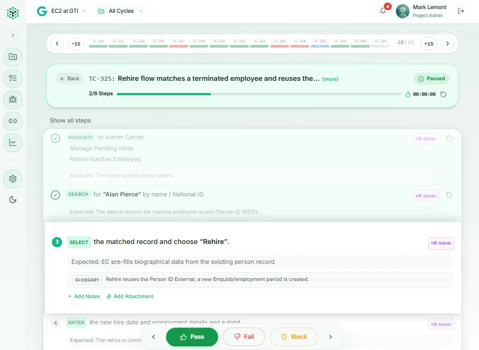Click HR Admin tag on Enter step
The image size is (479, 350).
click(441, 324)
